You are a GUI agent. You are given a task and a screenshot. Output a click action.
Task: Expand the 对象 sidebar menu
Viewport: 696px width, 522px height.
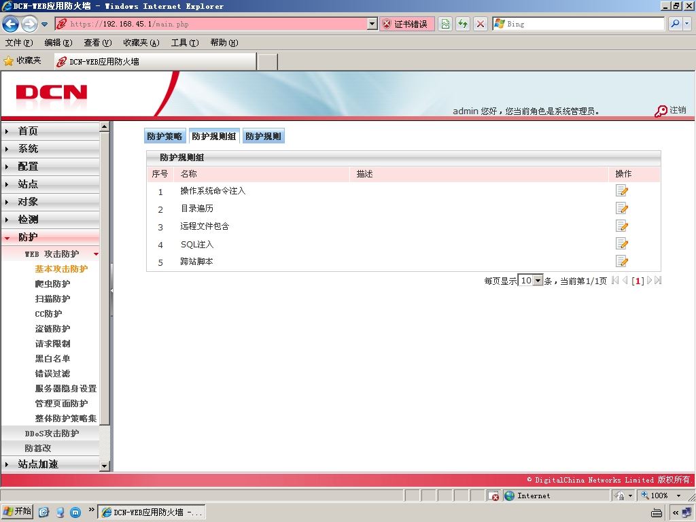pyautogui.click(x=50, y=202)
